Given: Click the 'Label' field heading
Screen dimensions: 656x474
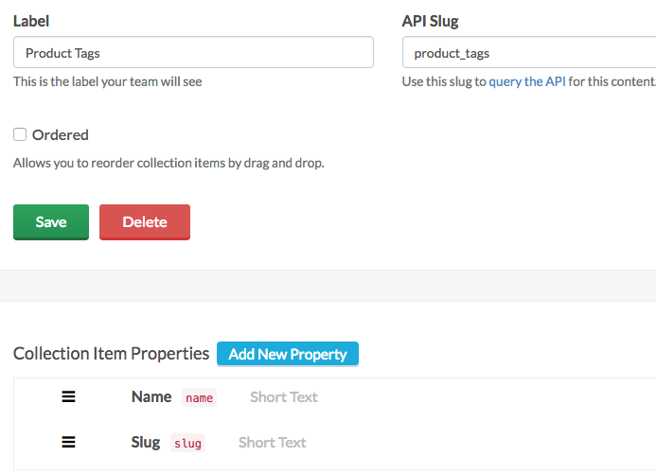Looking at the screenshot, I should 31,21.
